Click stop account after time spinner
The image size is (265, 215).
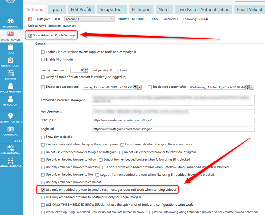click(x=248, y=87)
